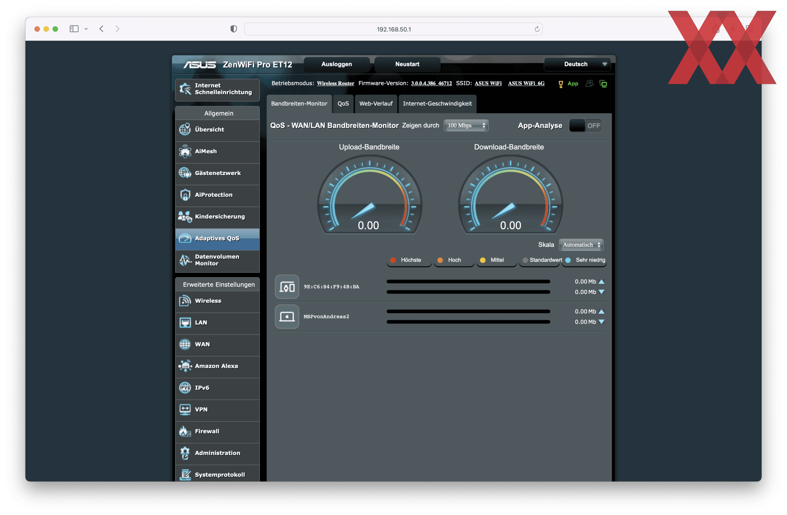787x515 pixels.
Task: Click the Gästenetzwerk sidebar icon
Action: [x=185, y=173]
